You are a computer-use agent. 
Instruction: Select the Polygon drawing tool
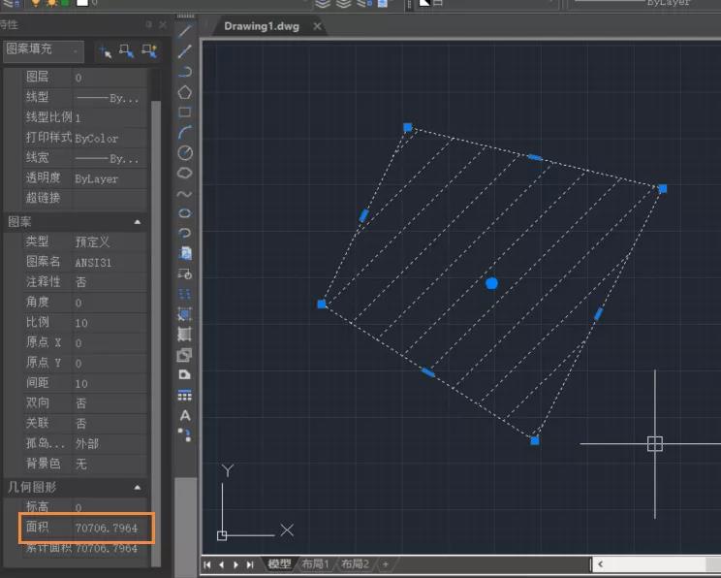click(185, 92)
